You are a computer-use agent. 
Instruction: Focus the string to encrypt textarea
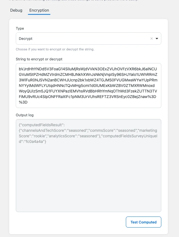[88, 86]
